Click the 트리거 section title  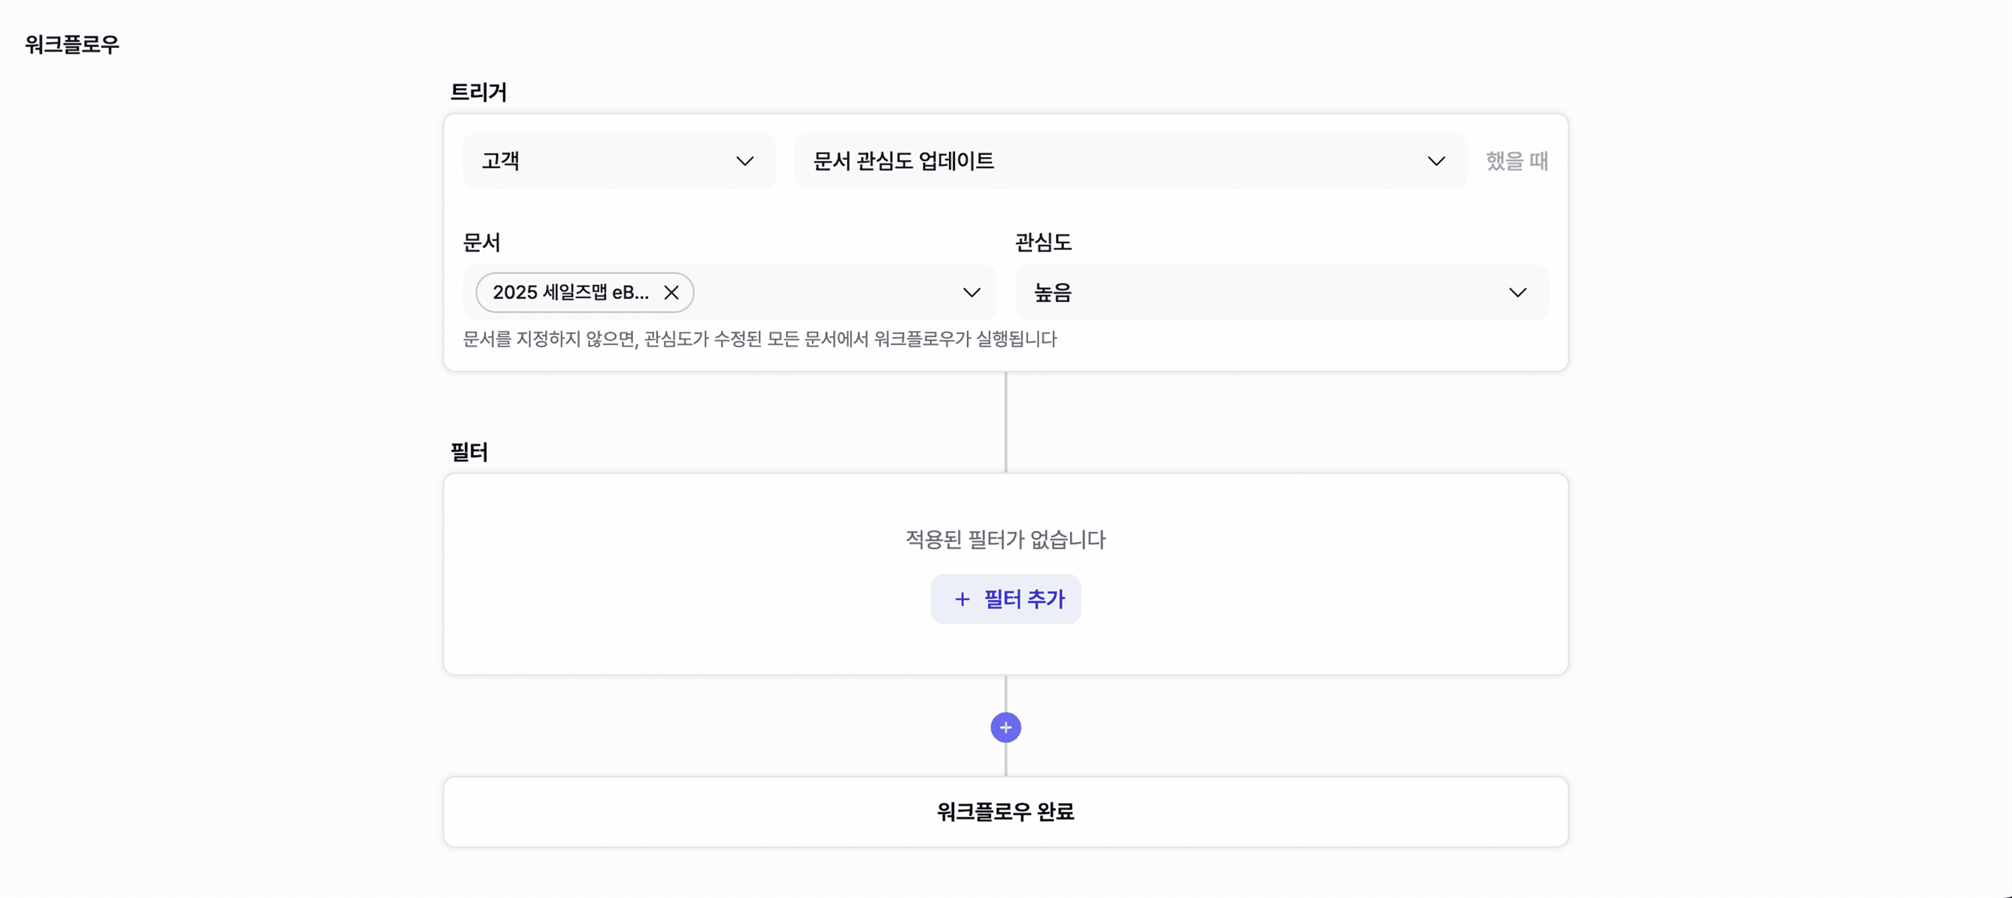click(x=478, y=92)
